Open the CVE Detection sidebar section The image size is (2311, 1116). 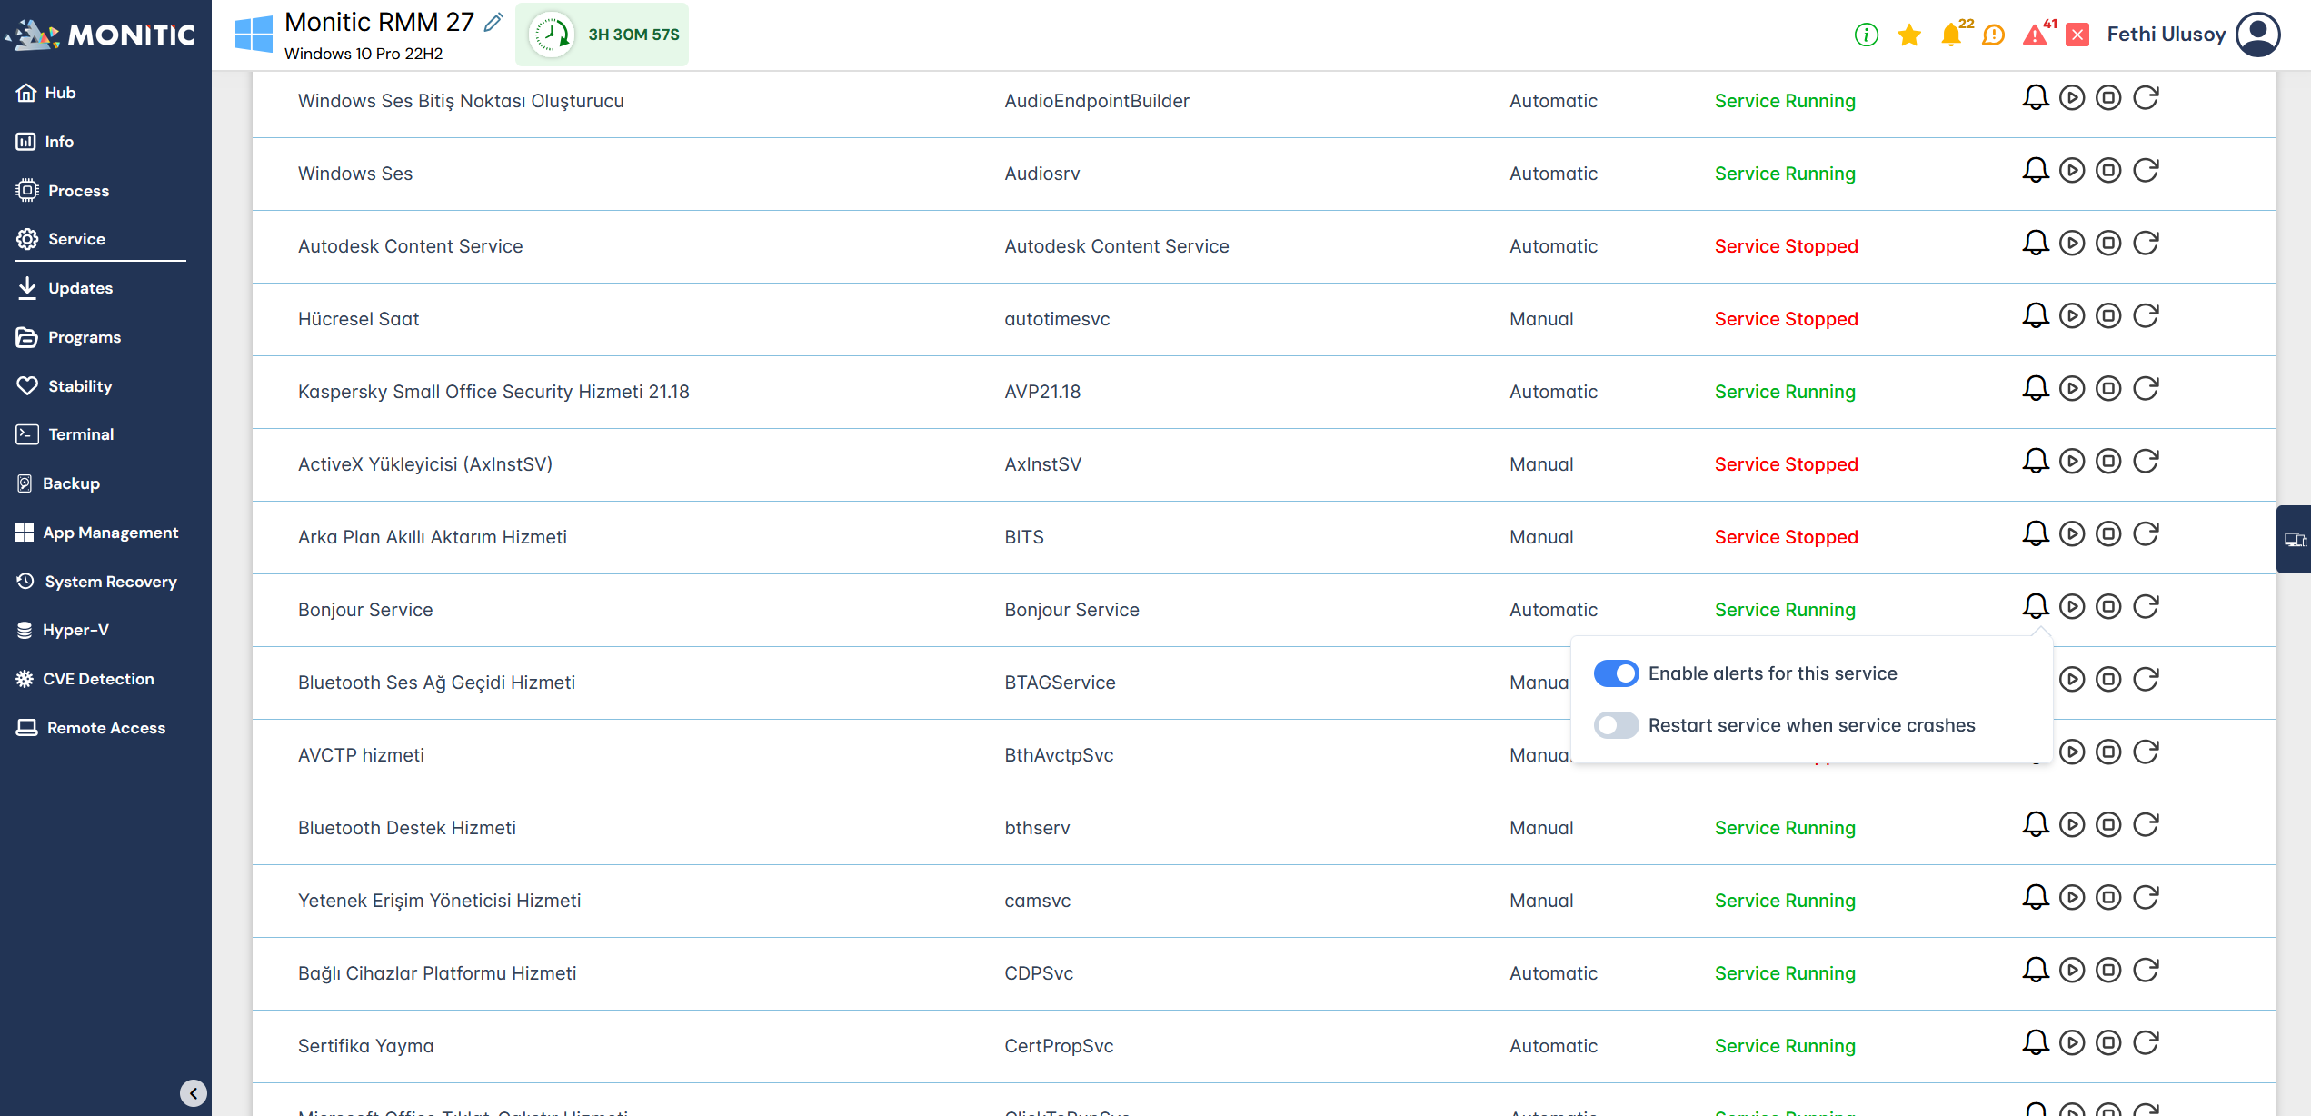click(98, 679)
